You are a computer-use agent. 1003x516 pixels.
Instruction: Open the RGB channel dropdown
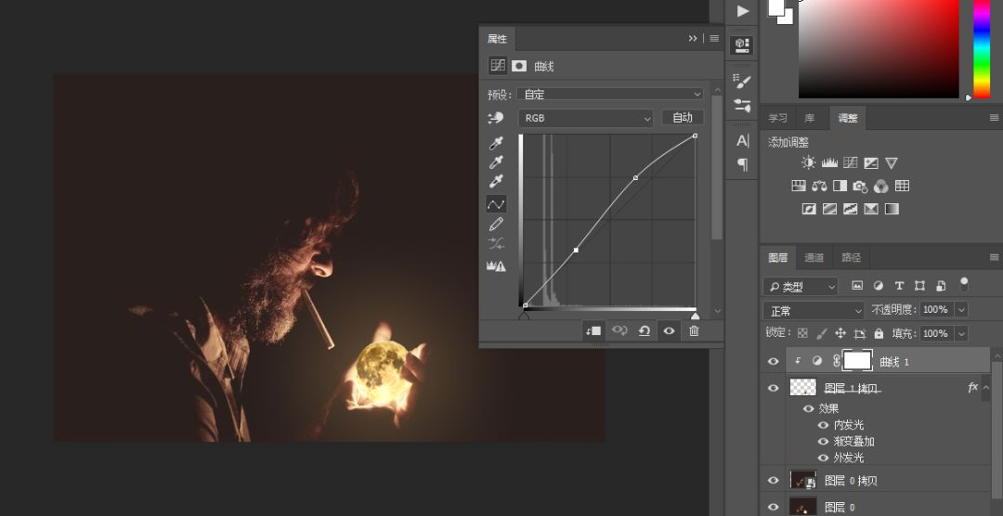pos(585,118)
